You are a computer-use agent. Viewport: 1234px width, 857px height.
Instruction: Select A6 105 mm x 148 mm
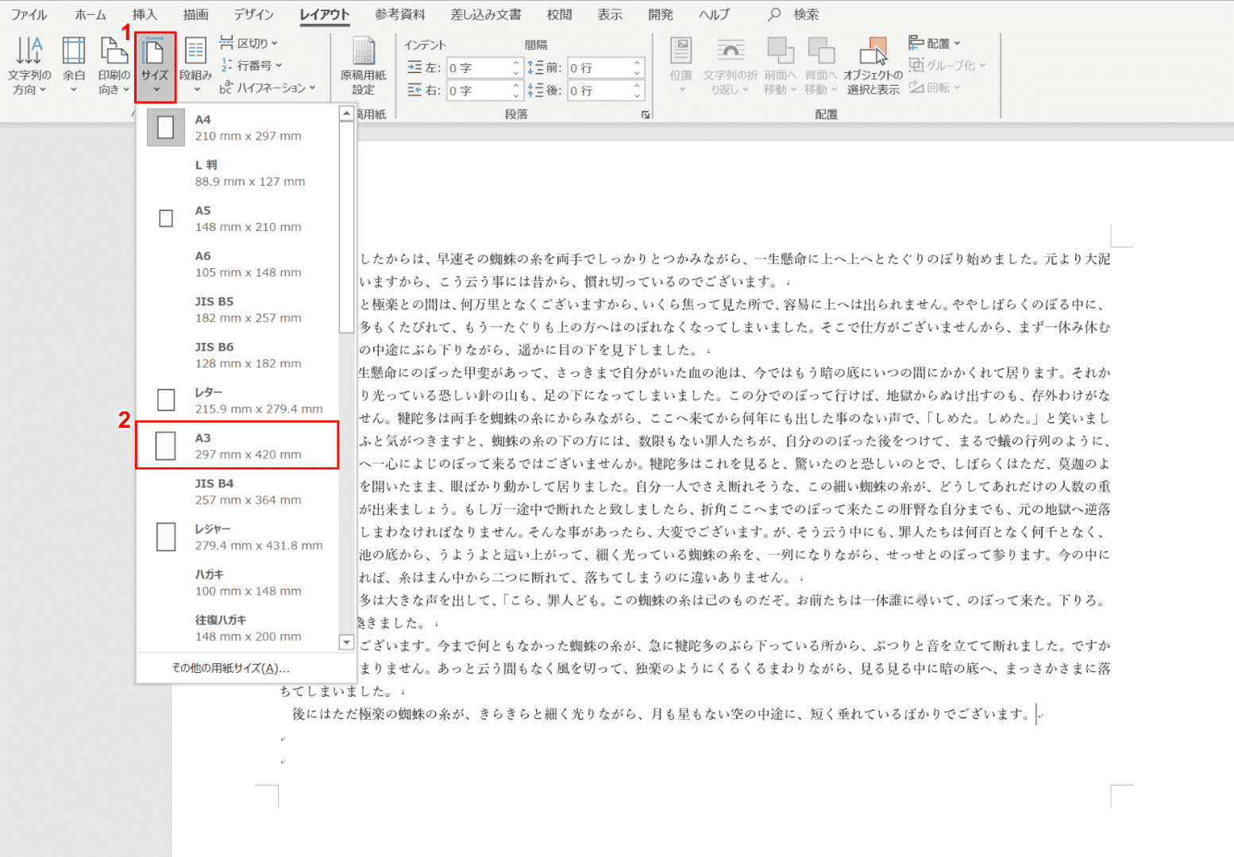(237, 264)
